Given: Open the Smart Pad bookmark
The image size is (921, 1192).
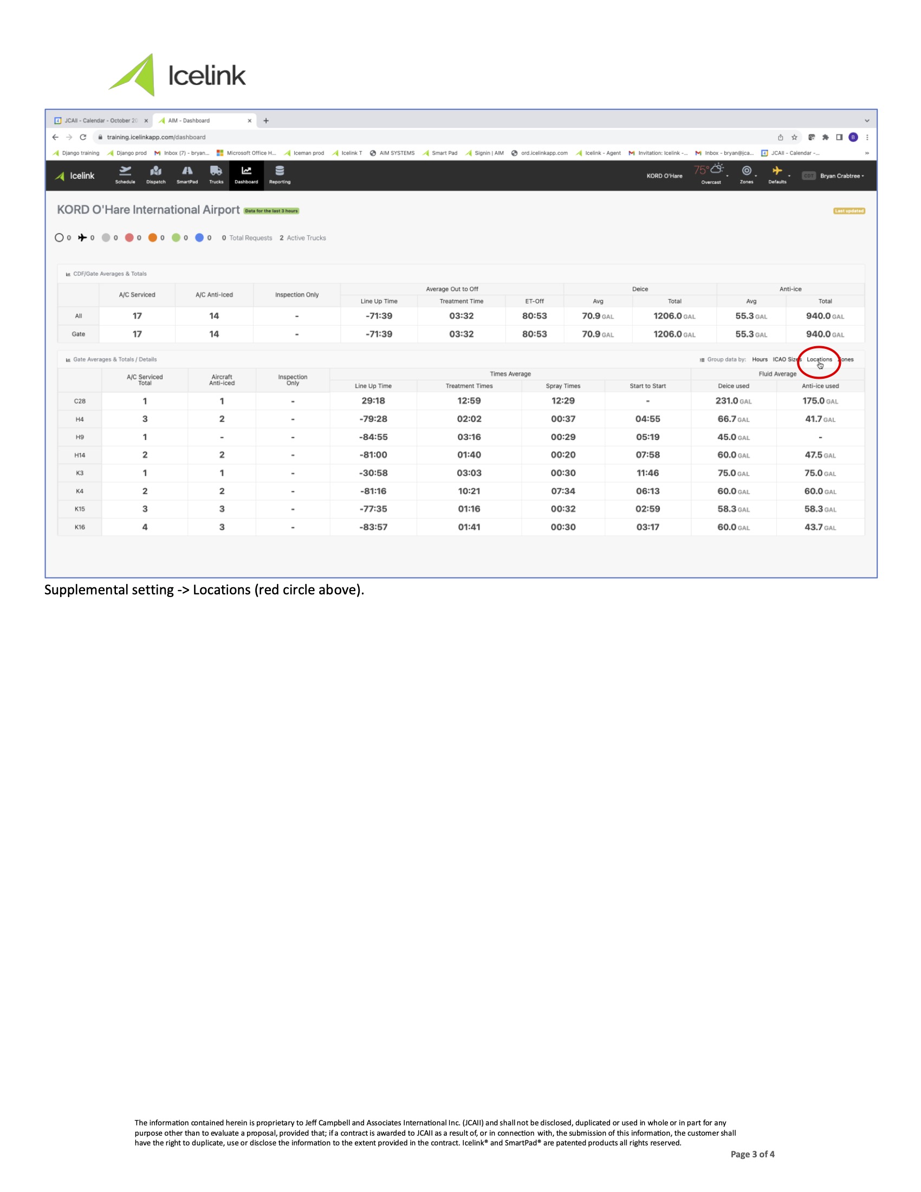Looking at the screenshot, I should click(x=440, y=153).
